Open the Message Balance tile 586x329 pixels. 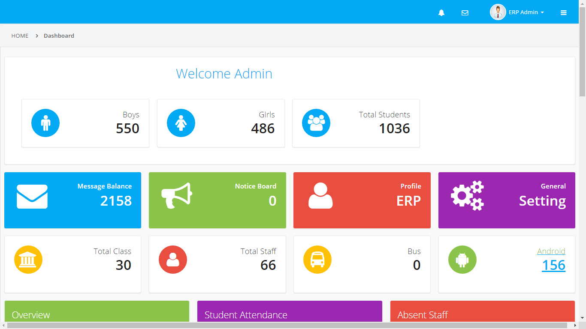[x=72, y=200]
